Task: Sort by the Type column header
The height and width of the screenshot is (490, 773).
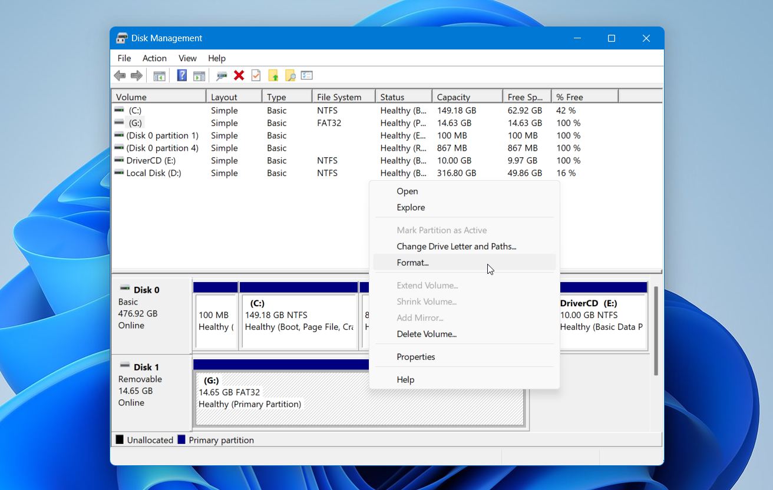Action: pyautogui.click(x=287, y=97)
